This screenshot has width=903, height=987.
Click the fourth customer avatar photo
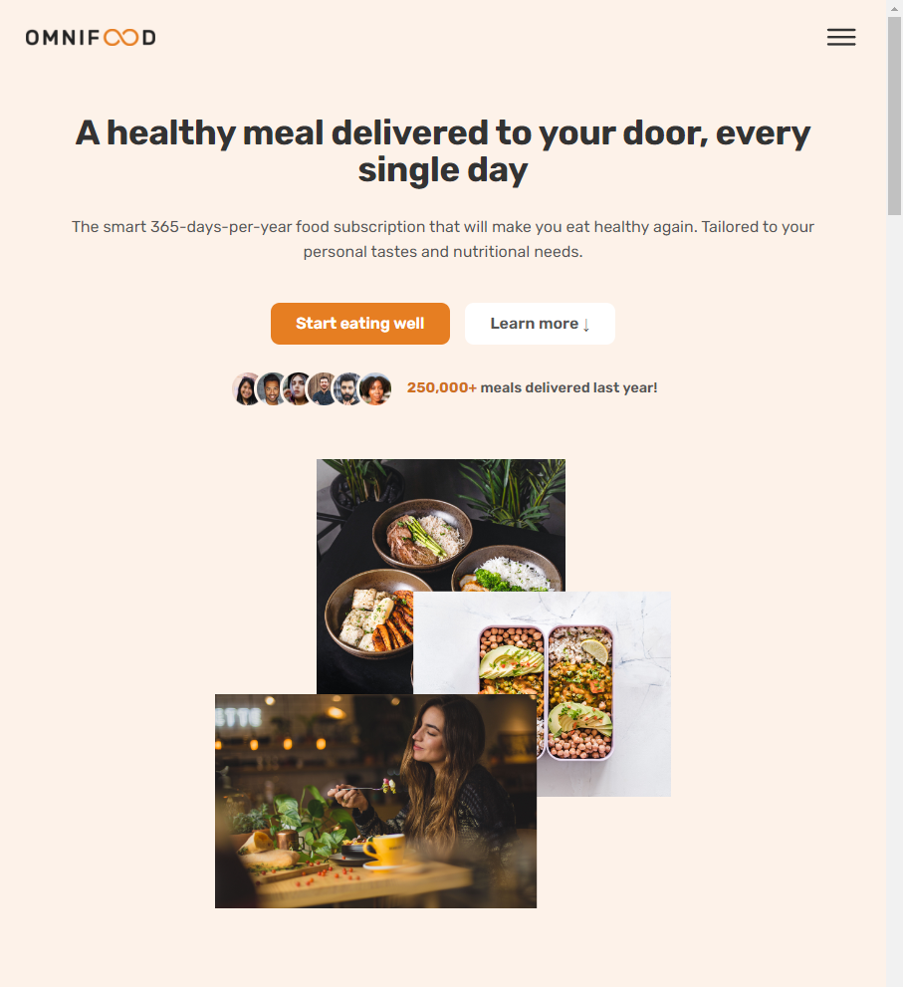click(324, 389)
